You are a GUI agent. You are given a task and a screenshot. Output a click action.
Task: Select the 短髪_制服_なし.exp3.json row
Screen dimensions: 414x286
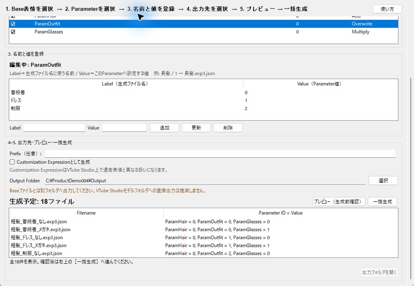pos(204,253)
